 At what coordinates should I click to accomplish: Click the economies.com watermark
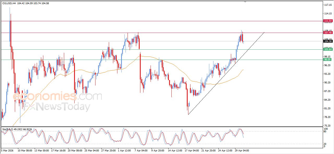coord(57,96)
